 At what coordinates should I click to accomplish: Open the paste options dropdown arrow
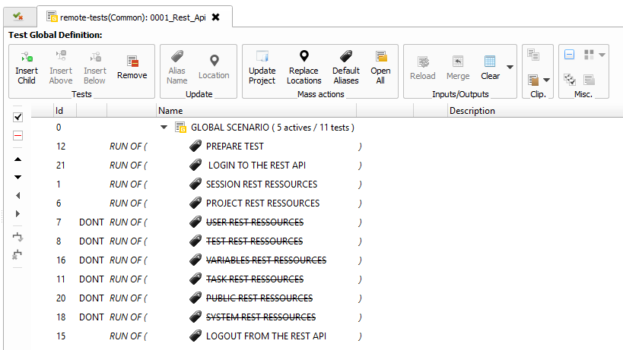(x=547, y=80)
